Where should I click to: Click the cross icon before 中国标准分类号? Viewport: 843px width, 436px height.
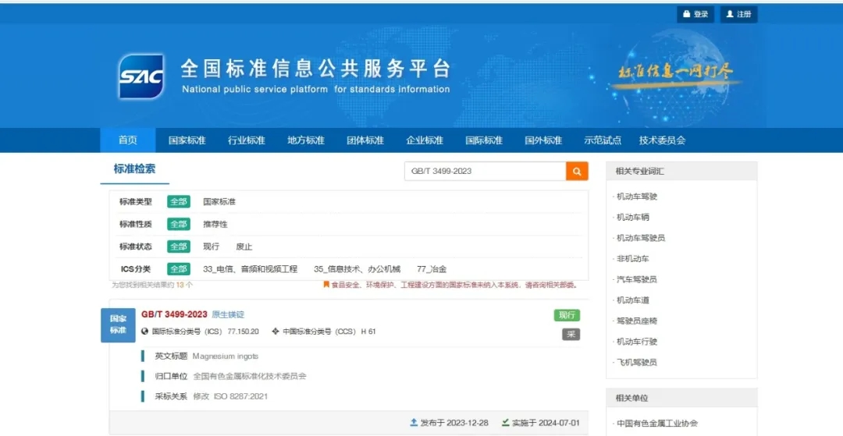click(x=276, y=331)
